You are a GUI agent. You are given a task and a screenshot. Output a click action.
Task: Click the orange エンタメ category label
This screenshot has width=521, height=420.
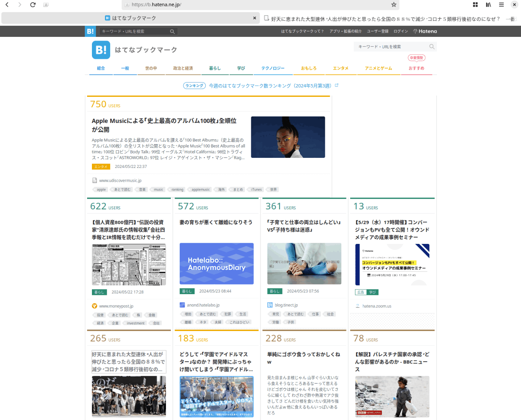point(101,166)
